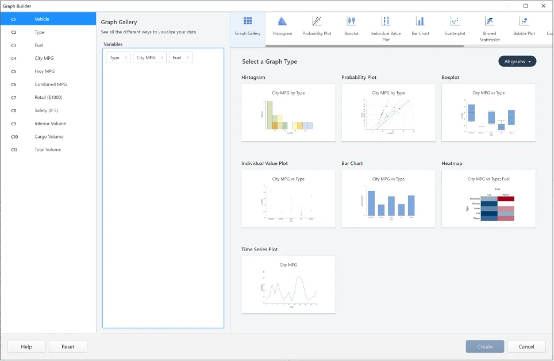
Task: Select column C6 Combined MPG
Action: click(x=48, y=85)
